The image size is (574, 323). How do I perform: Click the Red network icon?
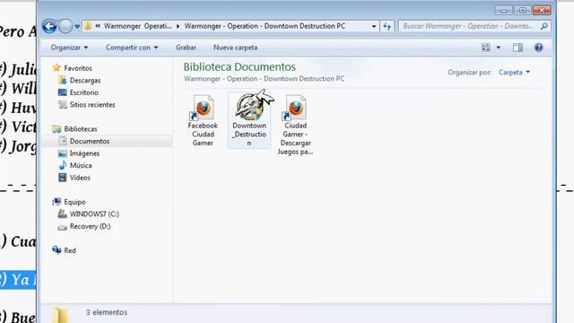pos(57,249)
